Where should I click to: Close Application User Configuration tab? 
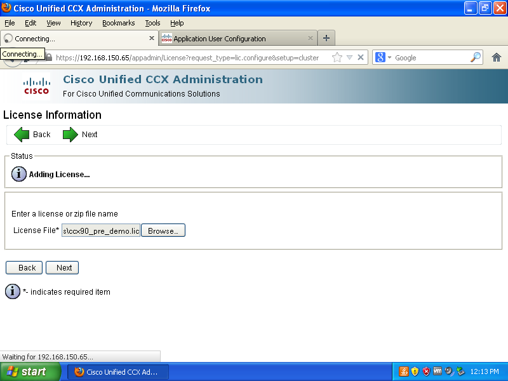(311, 38)
